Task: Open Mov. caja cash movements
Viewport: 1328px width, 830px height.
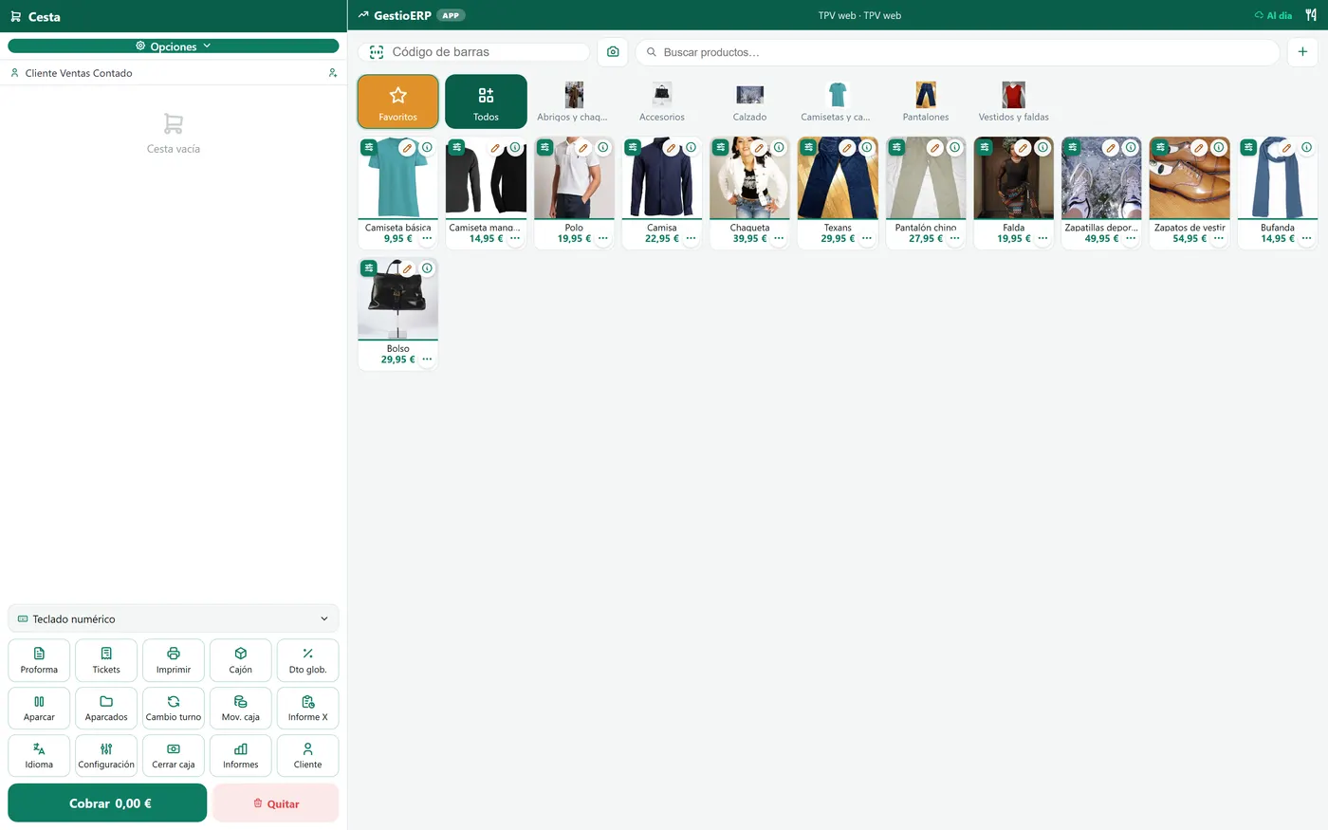Action: point(241,708)
